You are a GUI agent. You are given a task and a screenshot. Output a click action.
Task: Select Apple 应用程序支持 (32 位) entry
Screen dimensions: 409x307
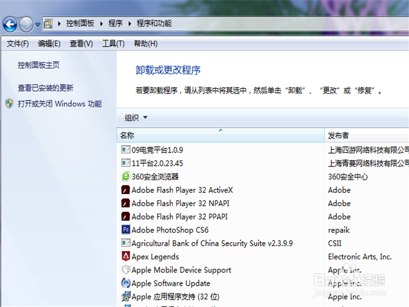(175, 297)
